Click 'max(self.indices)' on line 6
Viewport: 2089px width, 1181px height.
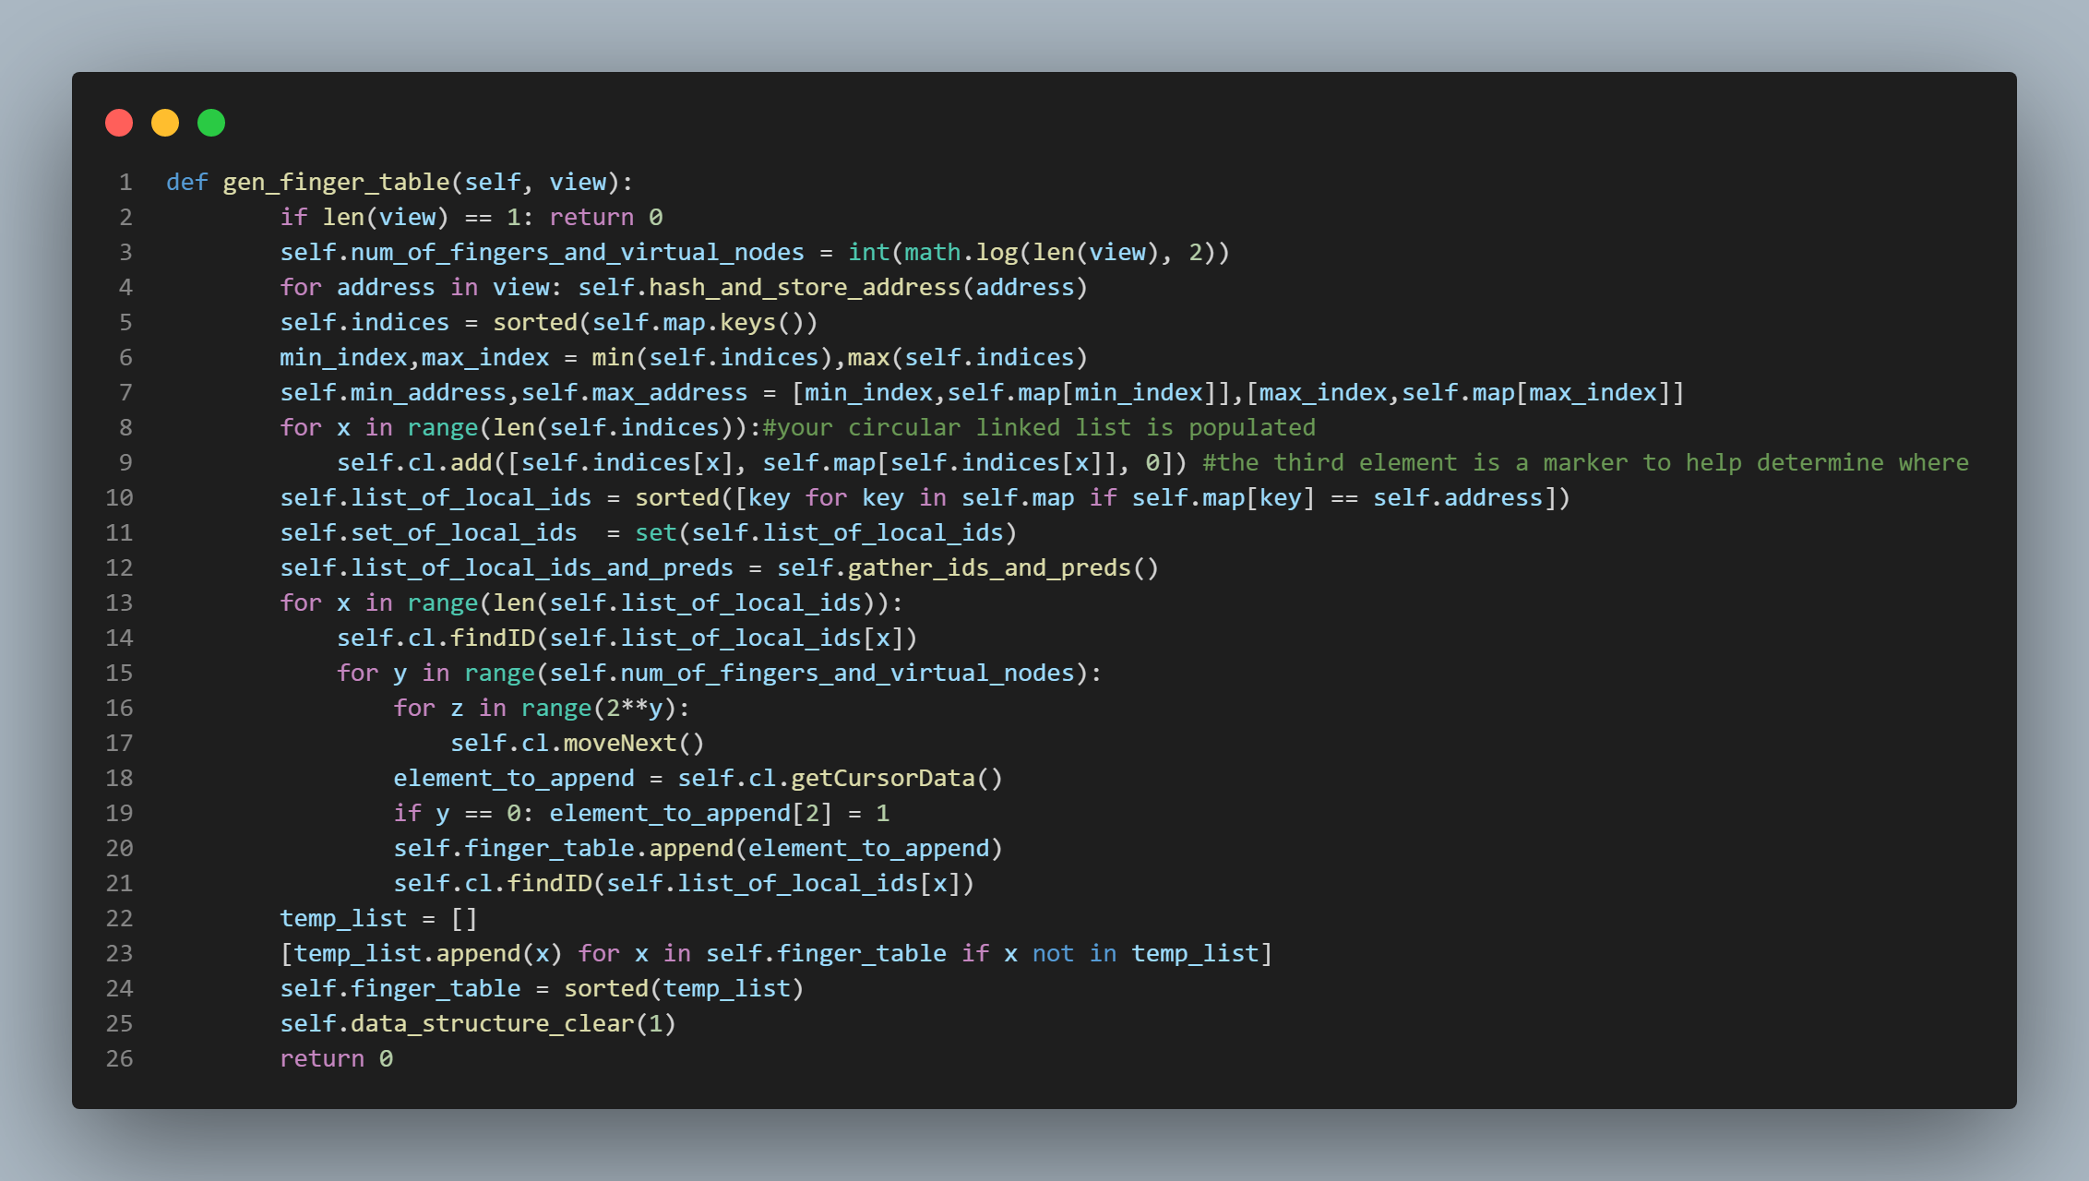(x=968, y=357)
